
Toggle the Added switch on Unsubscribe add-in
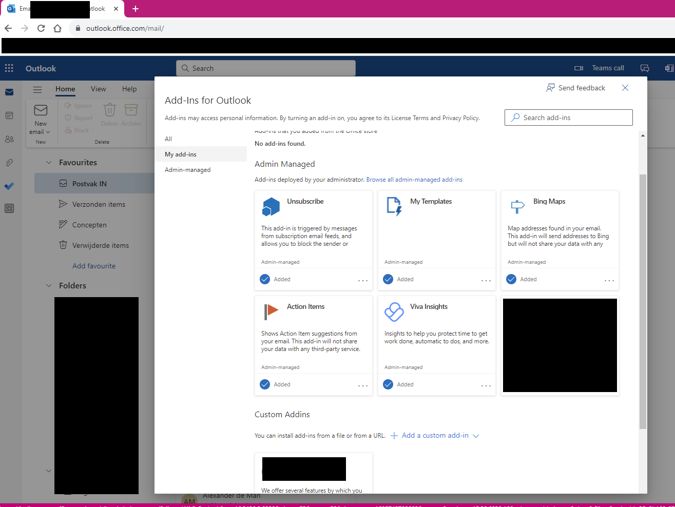[265, 279]
